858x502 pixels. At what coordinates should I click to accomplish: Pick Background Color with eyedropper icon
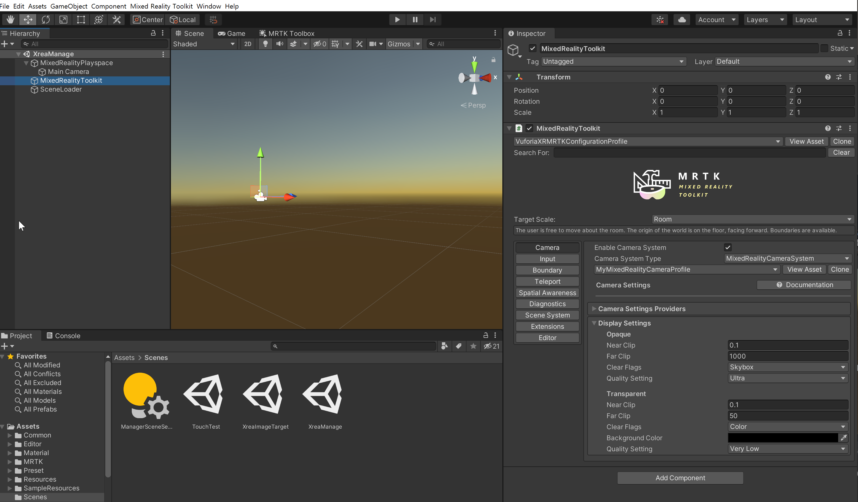tap(843, 438)
